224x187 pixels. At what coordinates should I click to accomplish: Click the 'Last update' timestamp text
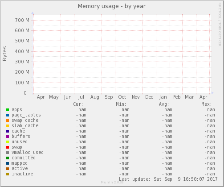click(x=168, y=179)
